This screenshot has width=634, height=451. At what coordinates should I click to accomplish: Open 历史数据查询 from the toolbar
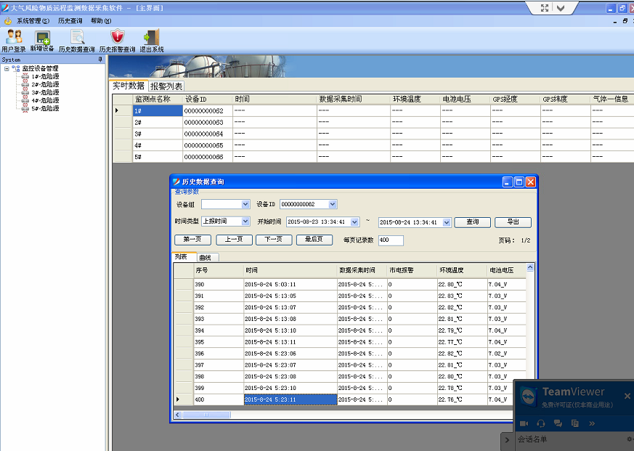76,38
